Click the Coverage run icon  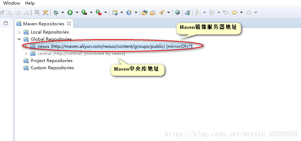(84, 12)
